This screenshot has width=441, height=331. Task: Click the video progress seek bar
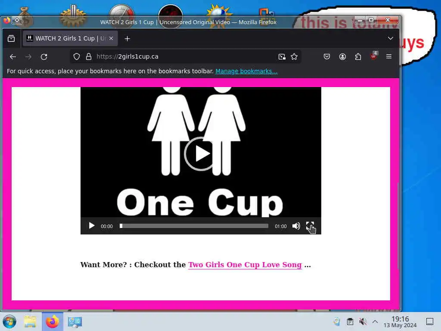[x=194, y=226]
